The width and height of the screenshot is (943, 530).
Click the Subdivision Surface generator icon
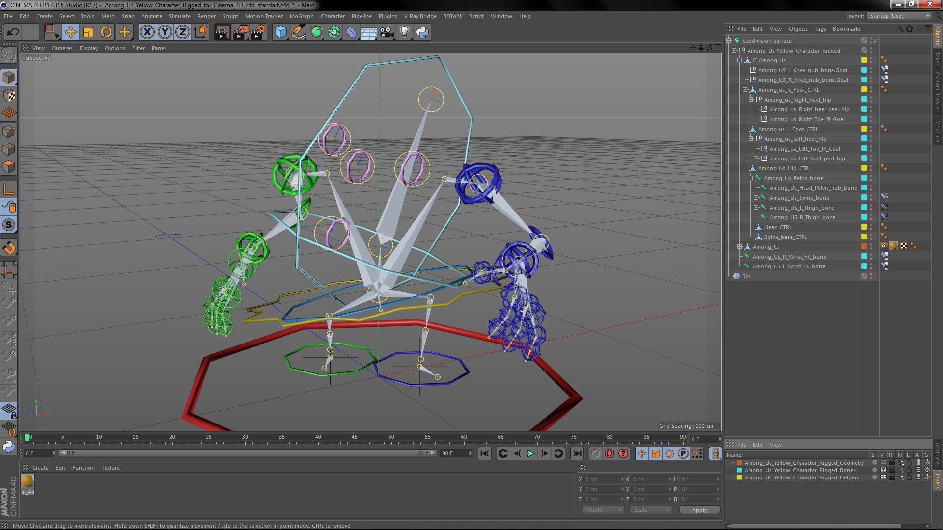316,32
